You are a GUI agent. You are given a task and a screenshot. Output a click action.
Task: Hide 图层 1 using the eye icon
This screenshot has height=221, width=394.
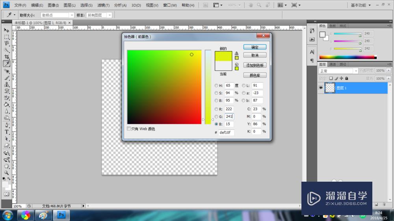321,88
